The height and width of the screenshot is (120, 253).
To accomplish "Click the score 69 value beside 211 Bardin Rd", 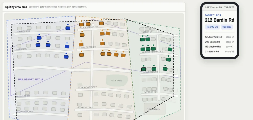I will [x=230, y=51].
